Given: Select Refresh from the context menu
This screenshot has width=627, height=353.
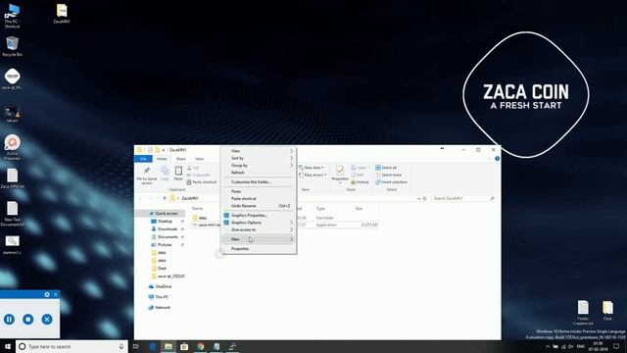Looking at the screenshot, I should tap(259, 173).
